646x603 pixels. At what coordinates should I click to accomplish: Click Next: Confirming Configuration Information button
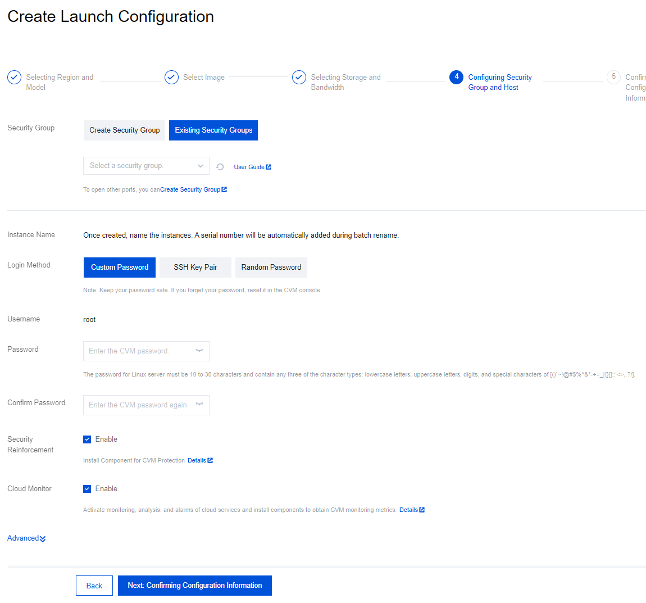pyautogui.click(x=195, y=586)
